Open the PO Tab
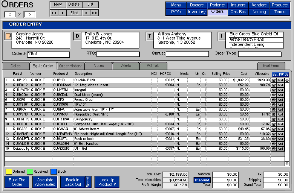Image resolution: width=294 pixels, height=193 pixels. (153, 66)
